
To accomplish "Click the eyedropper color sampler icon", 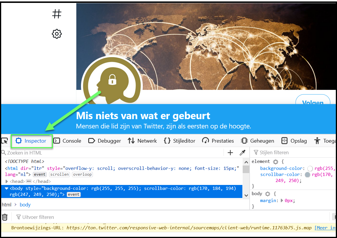I will point(242,152).
